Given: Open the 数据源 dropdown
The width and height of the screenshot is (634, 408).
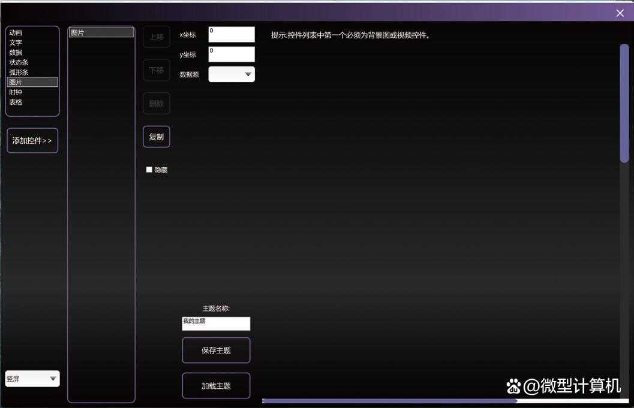Looking at the screenshot, I should [232, 74].
